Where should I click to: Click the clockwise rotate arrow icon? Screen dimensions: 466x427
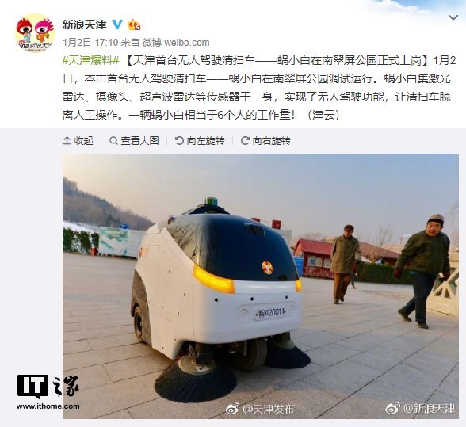[x=245, y=140]
